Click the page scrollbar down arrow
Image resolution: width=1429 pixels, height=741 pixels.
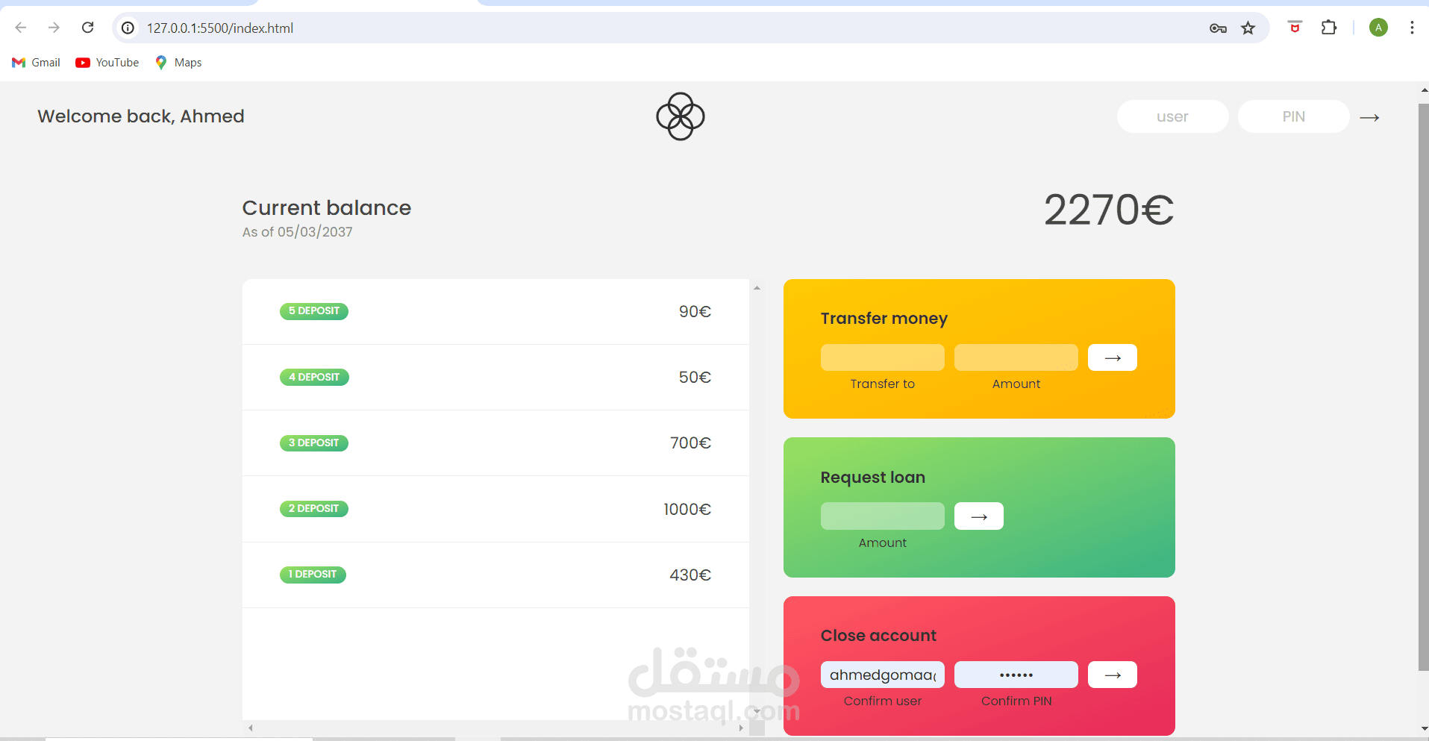pos(1424,728)
